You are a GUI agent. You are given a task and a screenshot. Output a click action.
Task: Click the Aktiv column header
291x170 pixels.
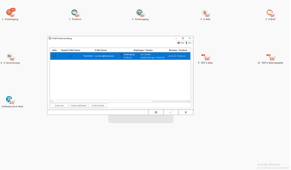pos(55,50)
